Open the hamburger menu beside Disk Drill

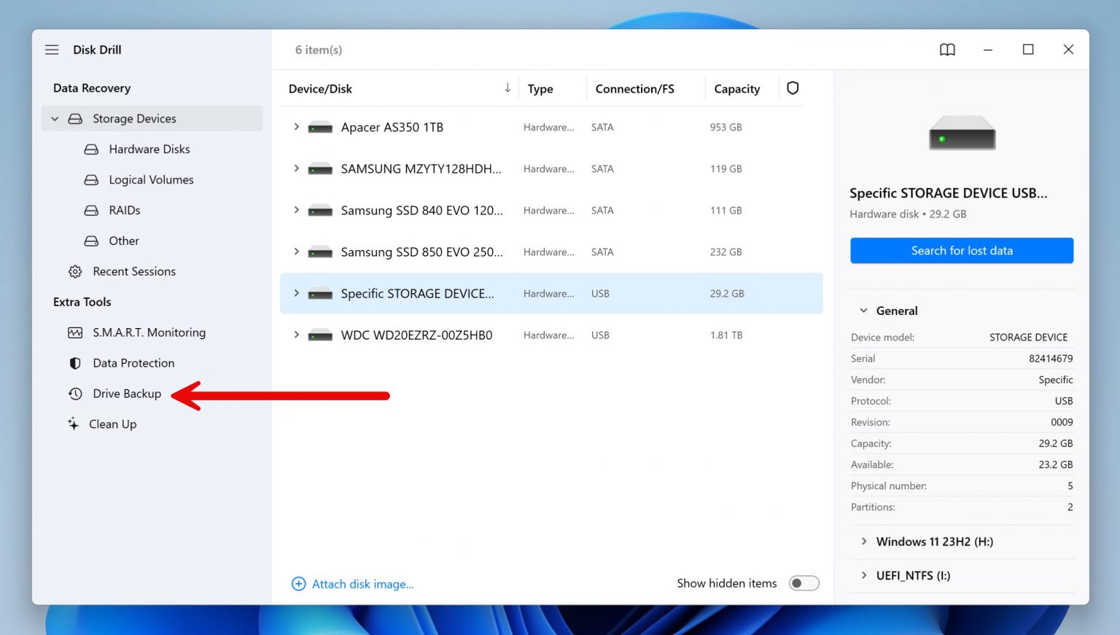point(52,50)
